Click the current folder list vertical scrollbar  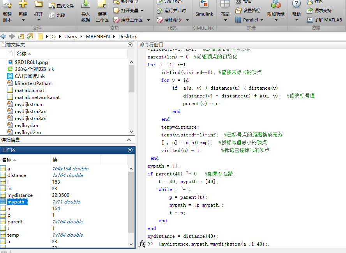click(x=131, y=78)
